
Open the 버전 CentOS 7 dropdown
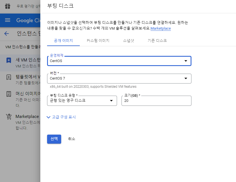click(119, 78)
